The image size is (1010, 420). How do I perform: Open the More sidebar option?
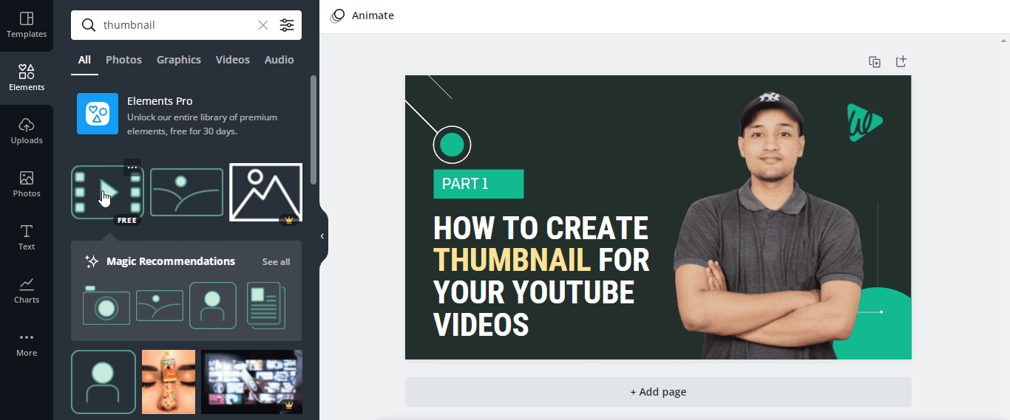[27, 344]
